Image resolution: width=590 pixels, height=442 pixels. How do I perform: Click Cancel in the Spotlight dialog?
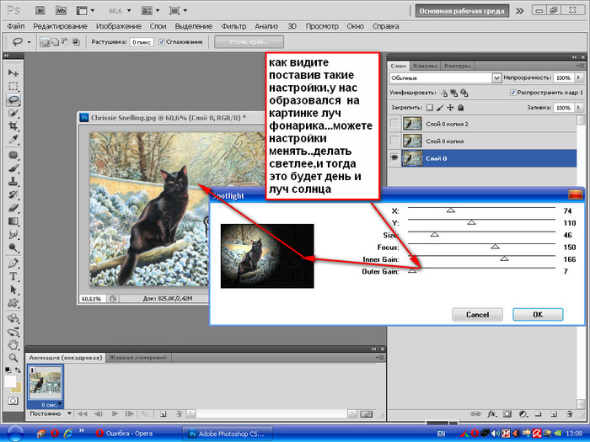[x=477, y=315]
